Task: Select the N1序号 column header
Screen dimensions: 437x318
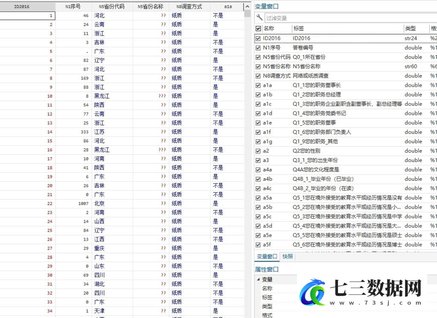Action: (x=73, y=6)
